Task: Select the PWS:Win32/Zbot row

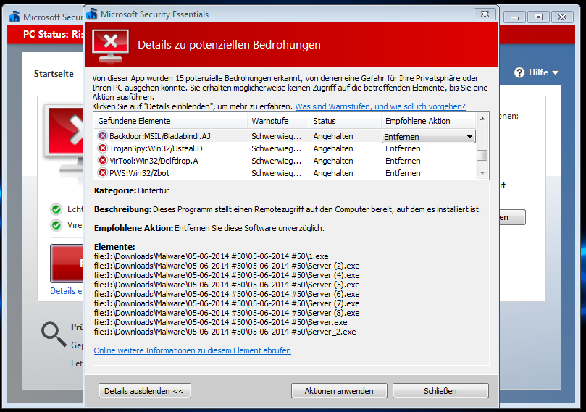Action: [x=285, y=173]
